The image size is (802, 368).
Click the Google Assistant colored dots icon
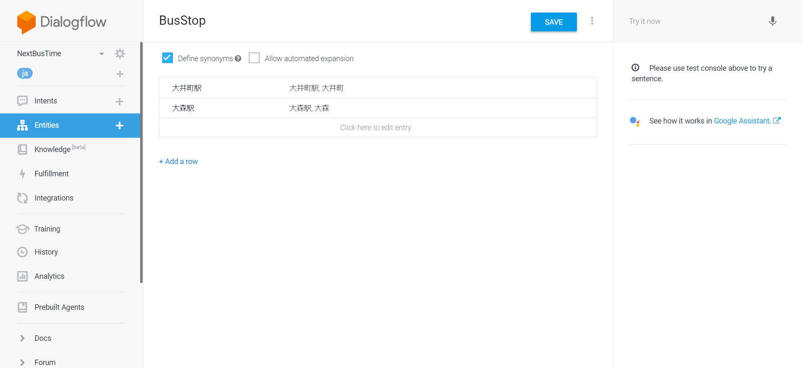635,121
